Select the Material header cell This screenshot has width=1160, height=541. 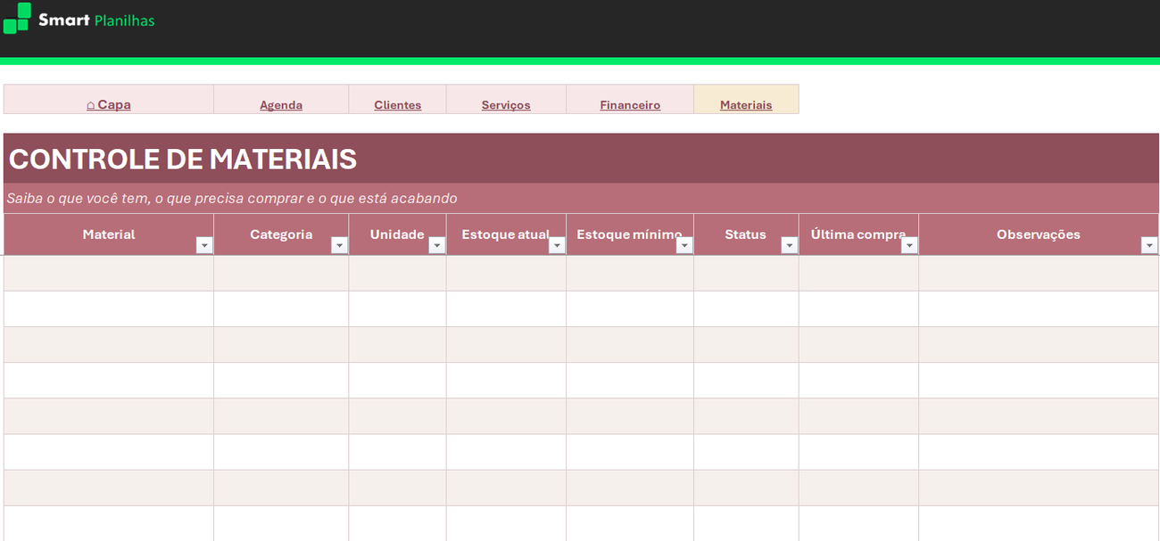(109, 234)
